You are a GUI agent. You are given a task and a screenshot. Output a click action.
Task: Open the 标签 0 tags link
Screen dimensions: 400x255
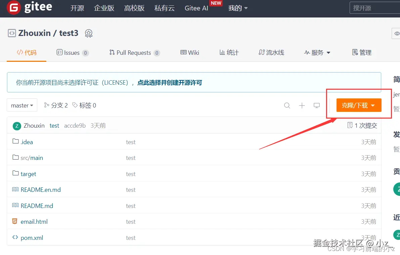pyautogui.click(x=84, y=105)
